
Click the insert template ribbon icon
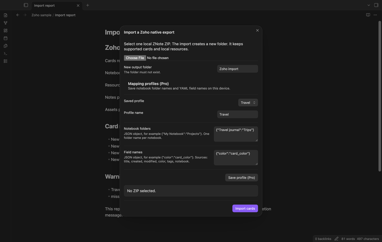(x=5, y=46)
